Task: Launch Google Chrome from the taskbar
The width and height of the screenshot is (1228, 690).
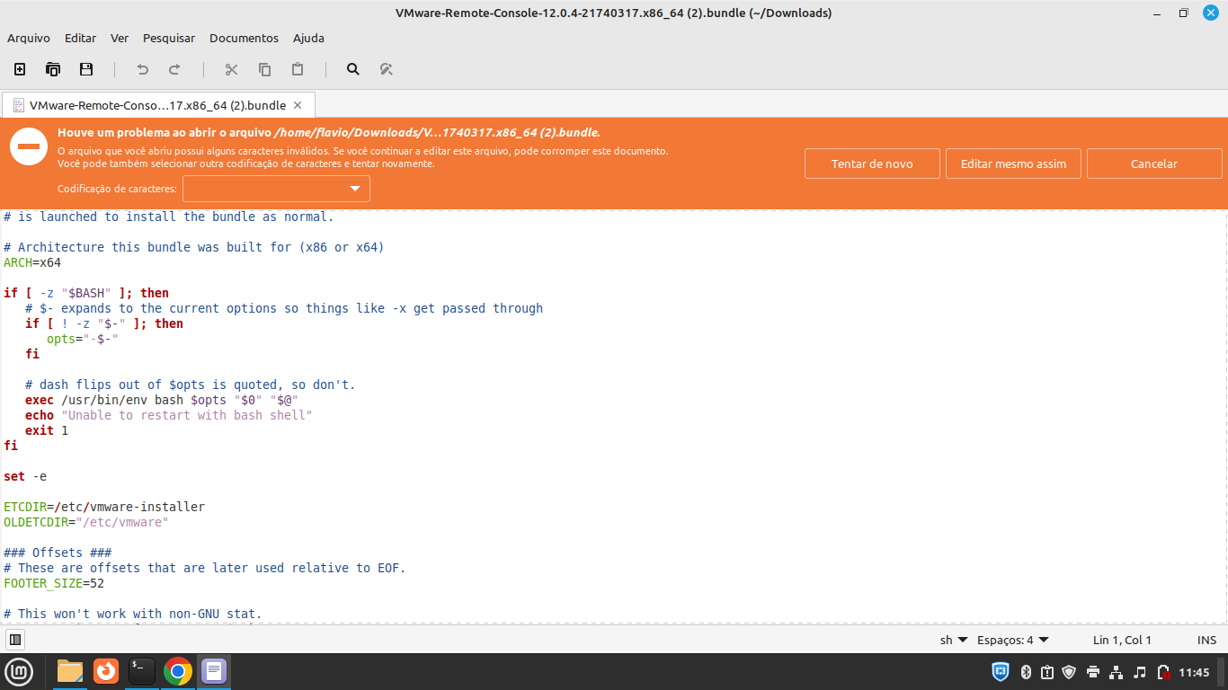Action: point(178,671)
